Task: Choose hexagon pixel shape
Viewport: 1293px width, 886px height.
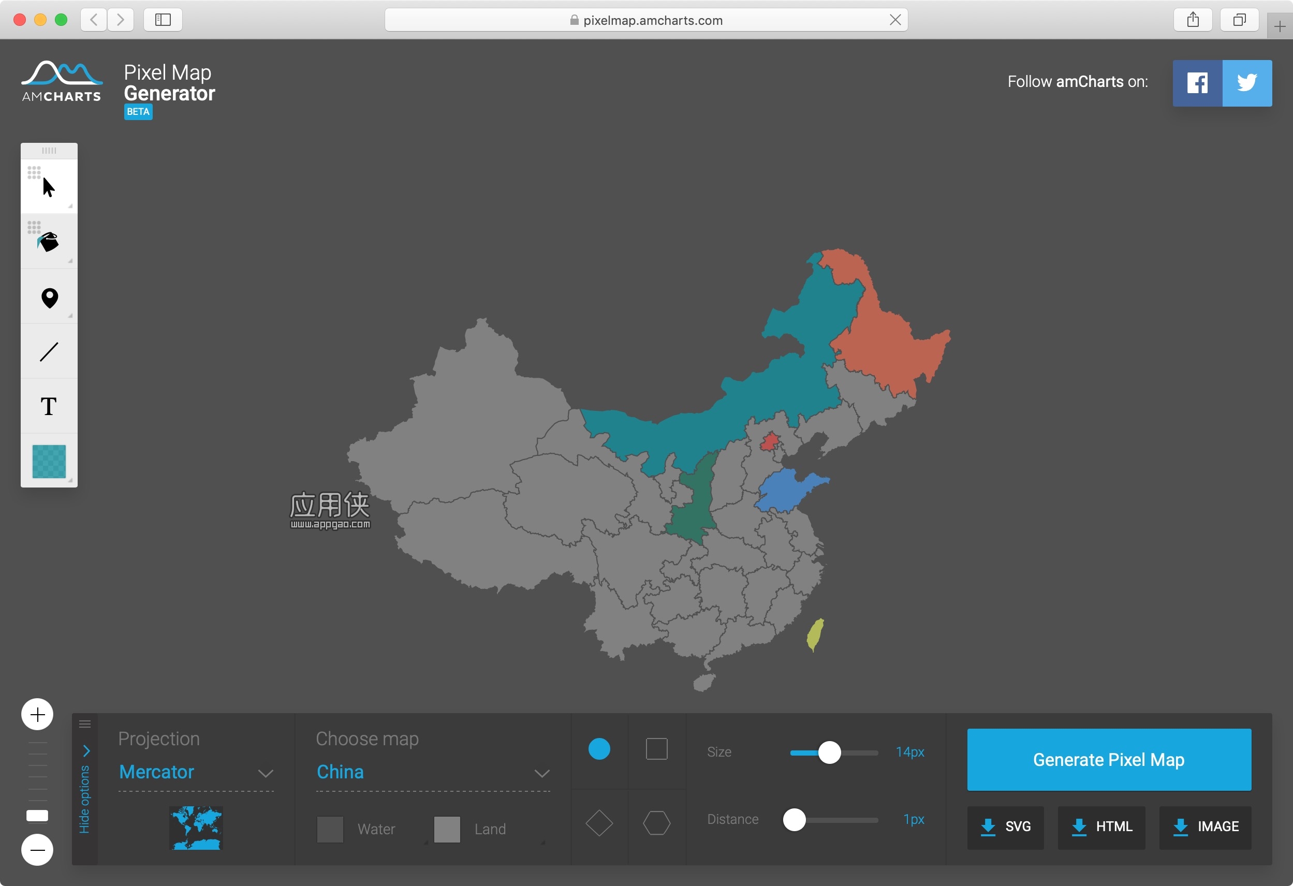Action: 656,822
